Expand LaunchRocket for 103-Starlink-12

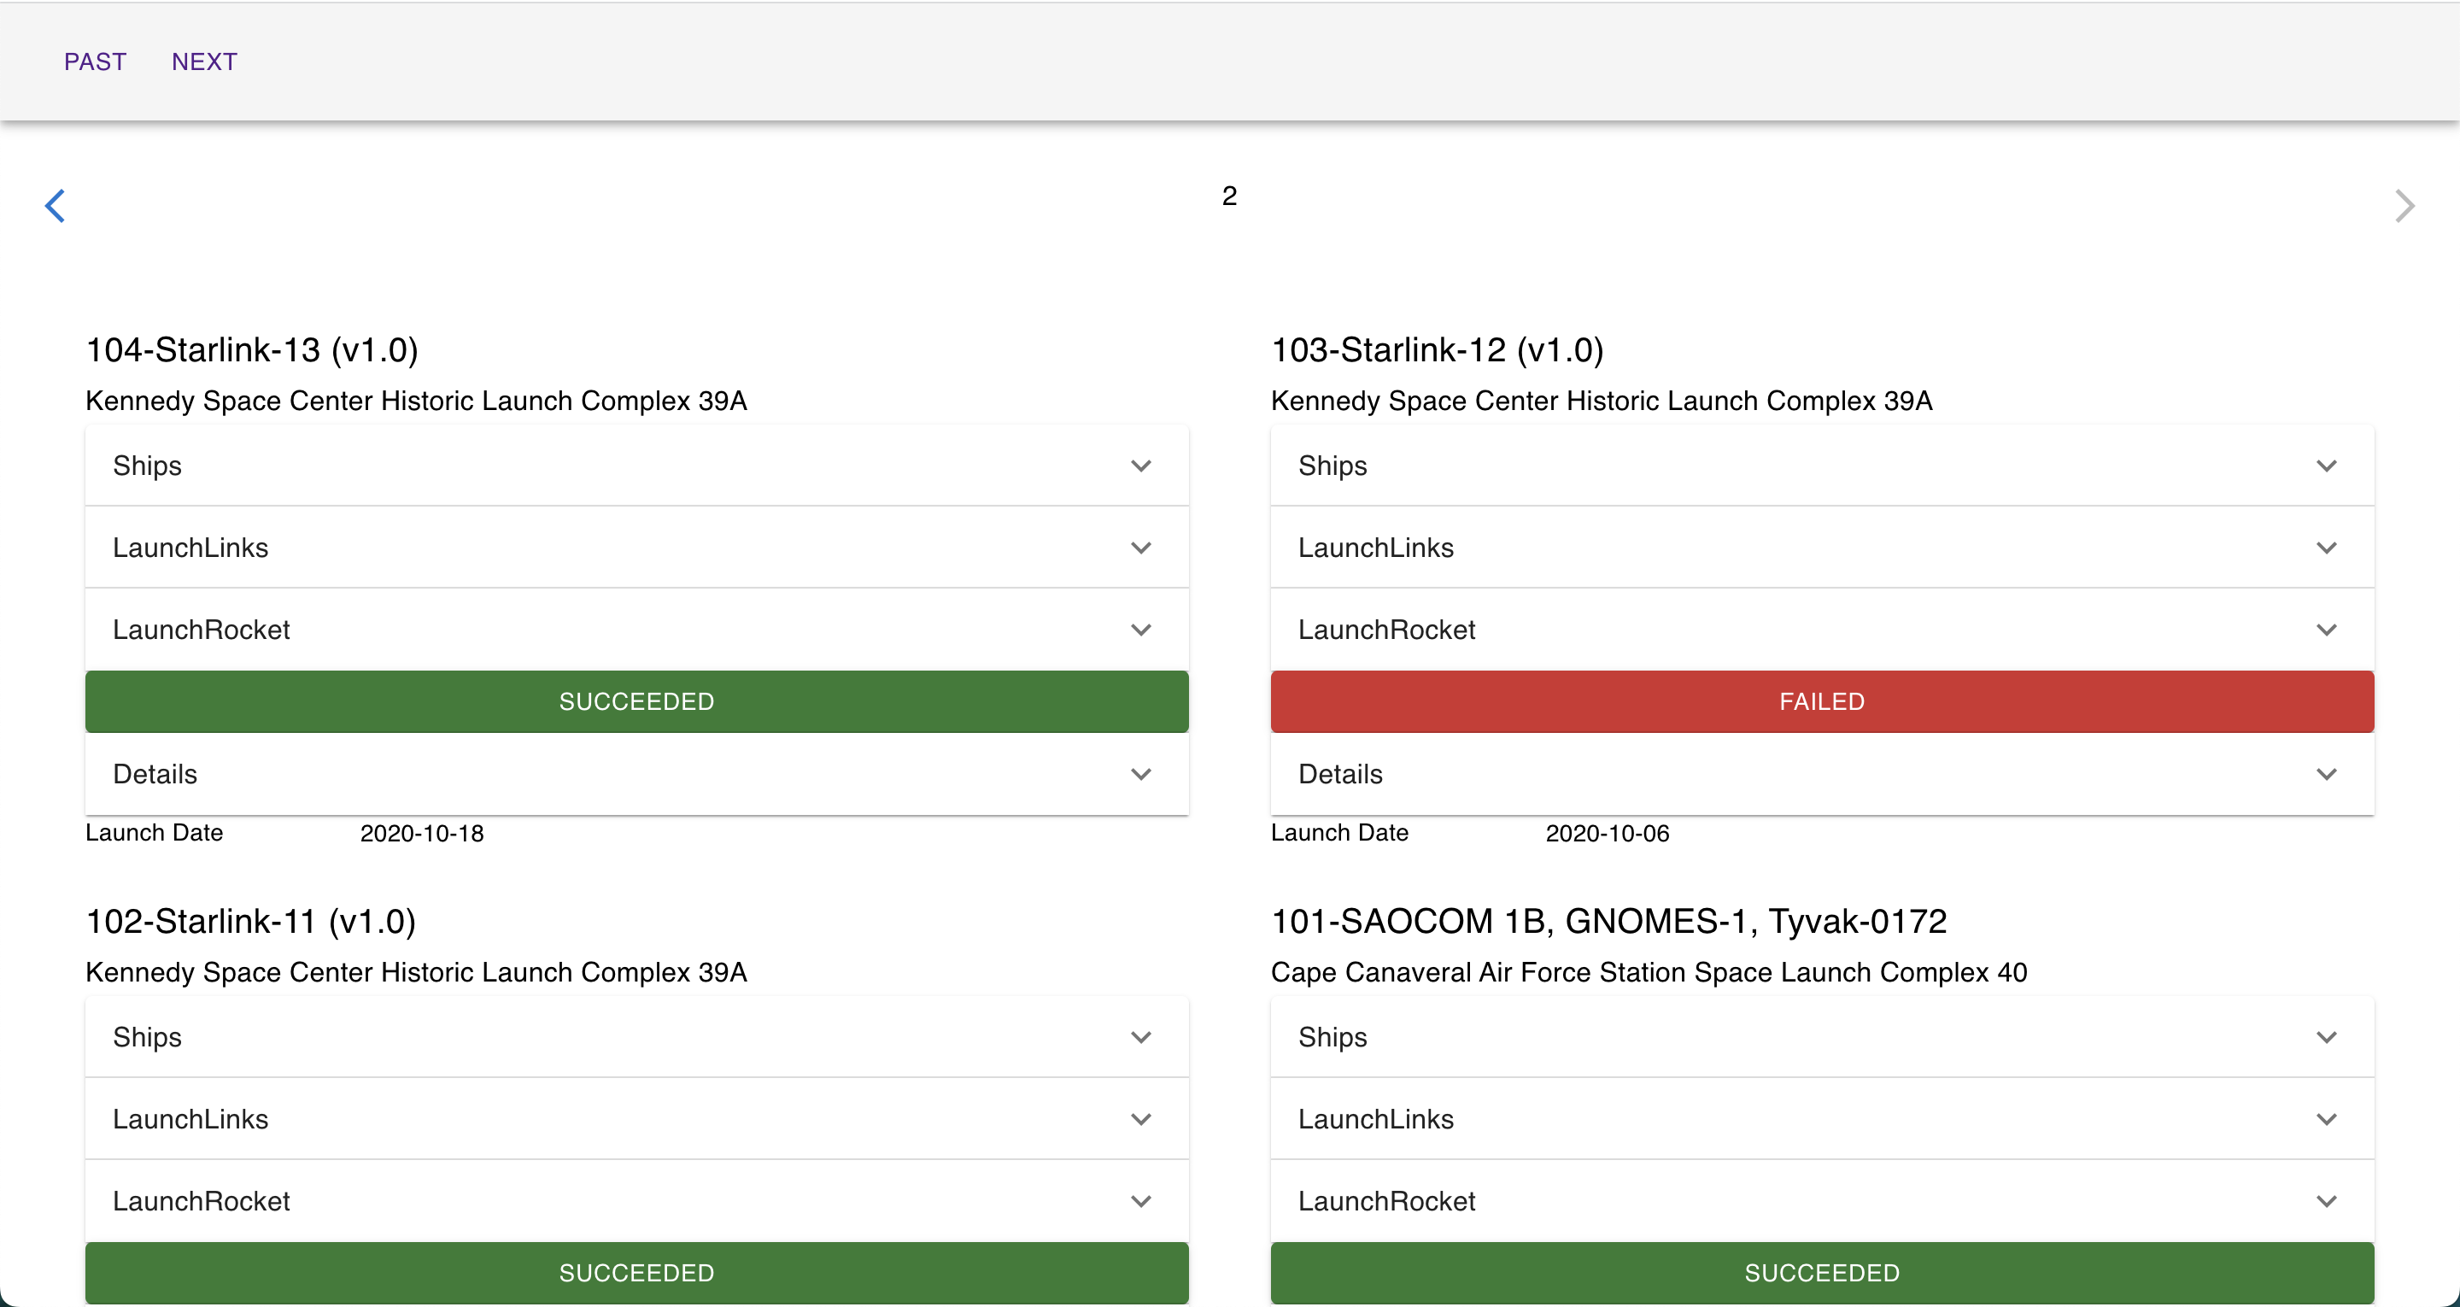[x=1820, y=629]
